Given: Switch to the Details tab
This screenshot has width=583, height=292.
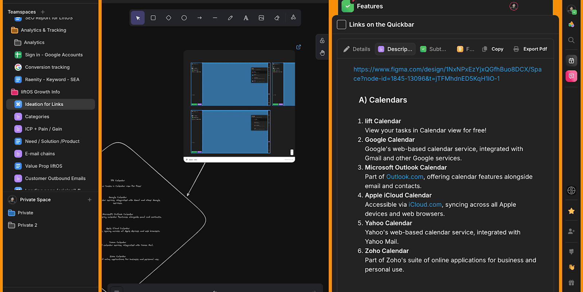Looking at the screenshot, I should click(357, 49).
